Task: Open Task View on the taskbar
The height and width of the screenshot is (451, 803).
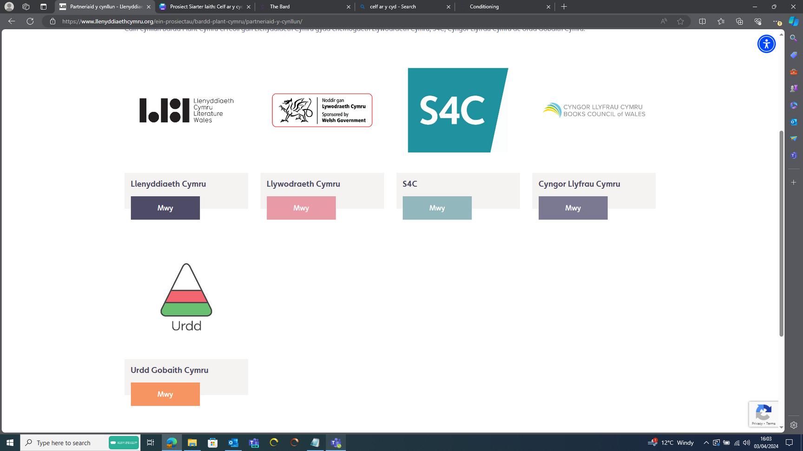Action: coord(150,443)
